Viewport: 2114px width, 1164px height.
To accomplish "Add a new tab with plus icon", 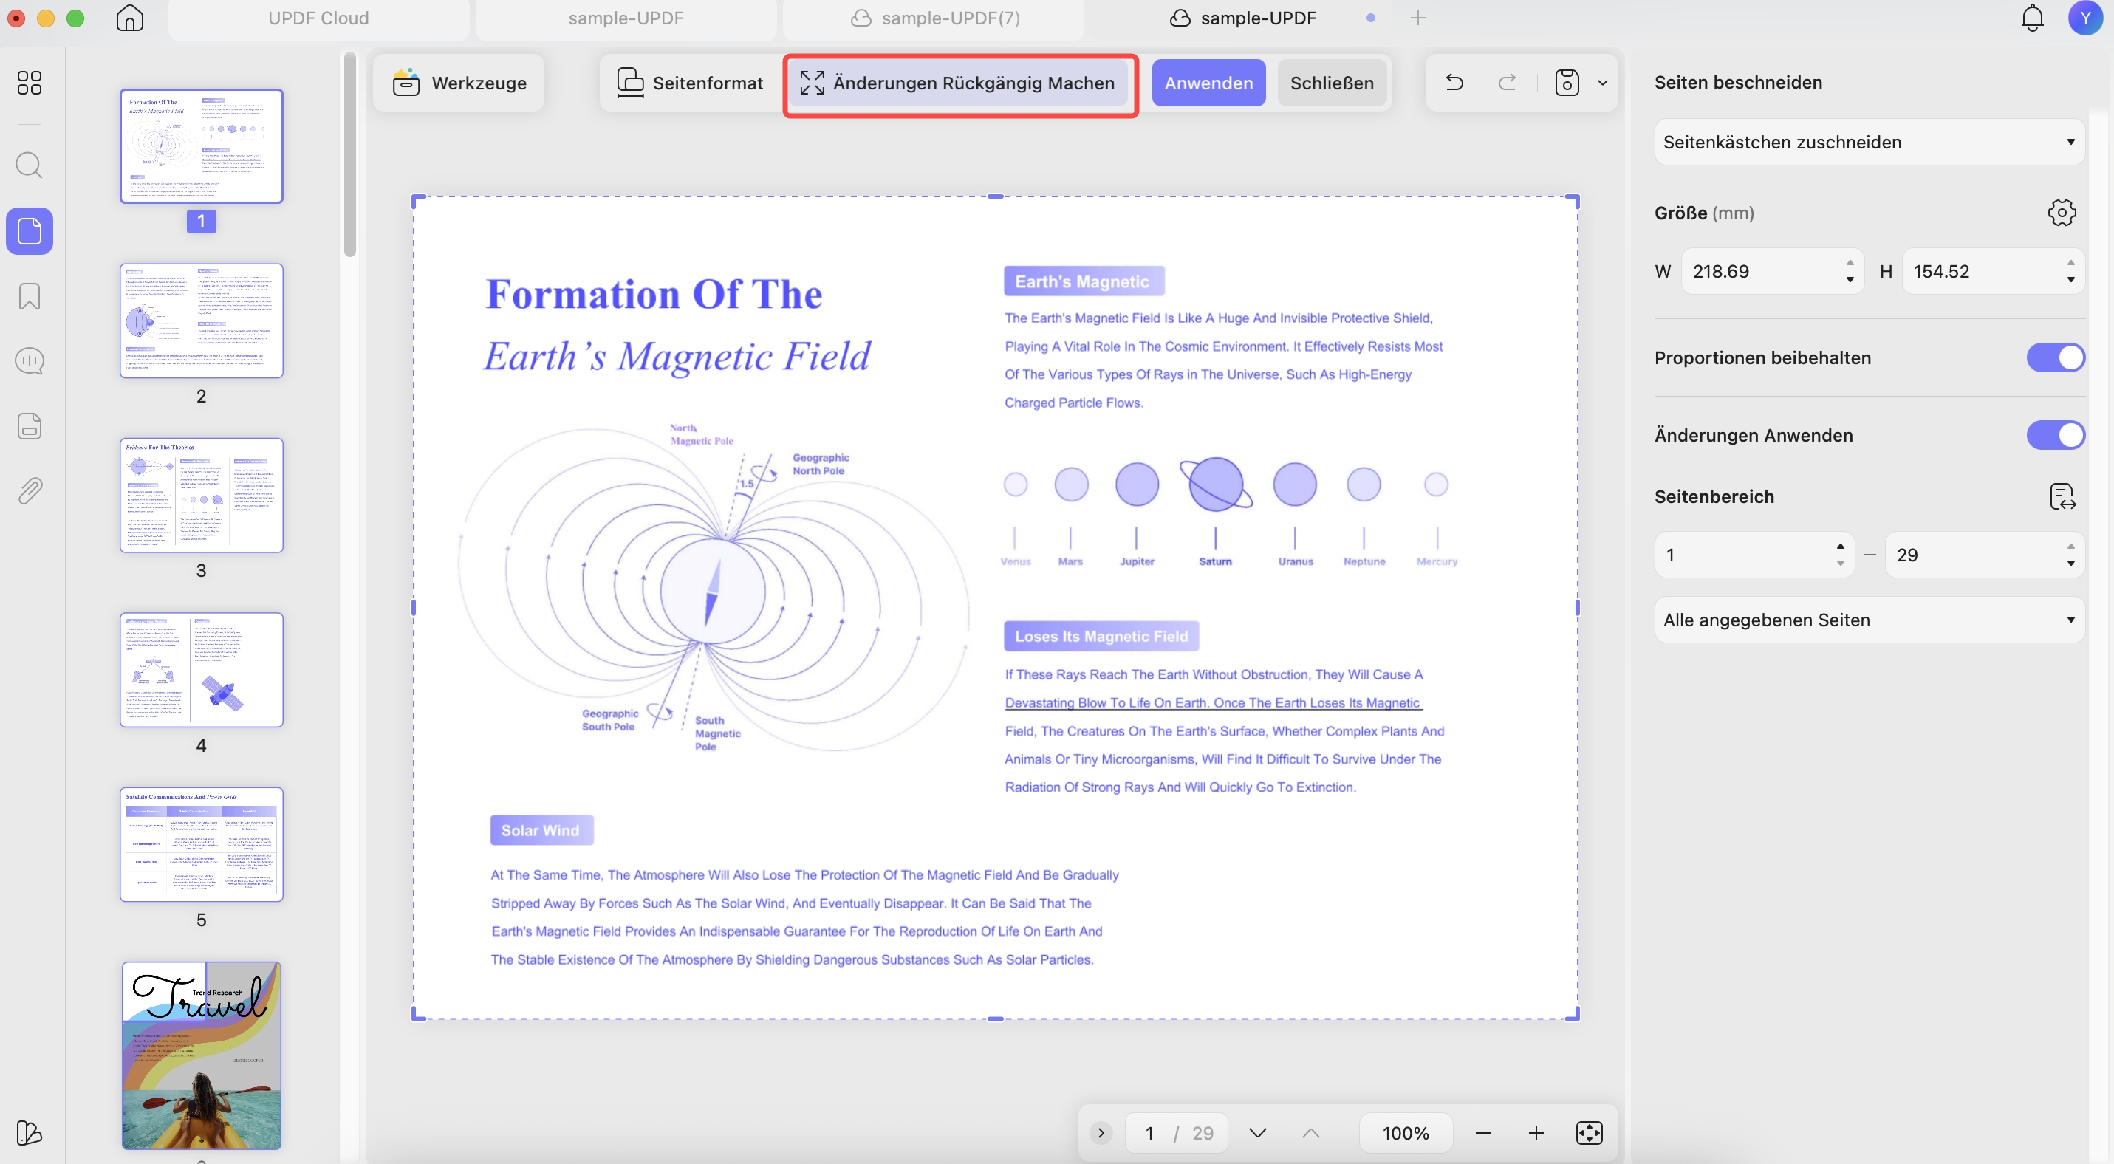I will (x=1417, y=18).
